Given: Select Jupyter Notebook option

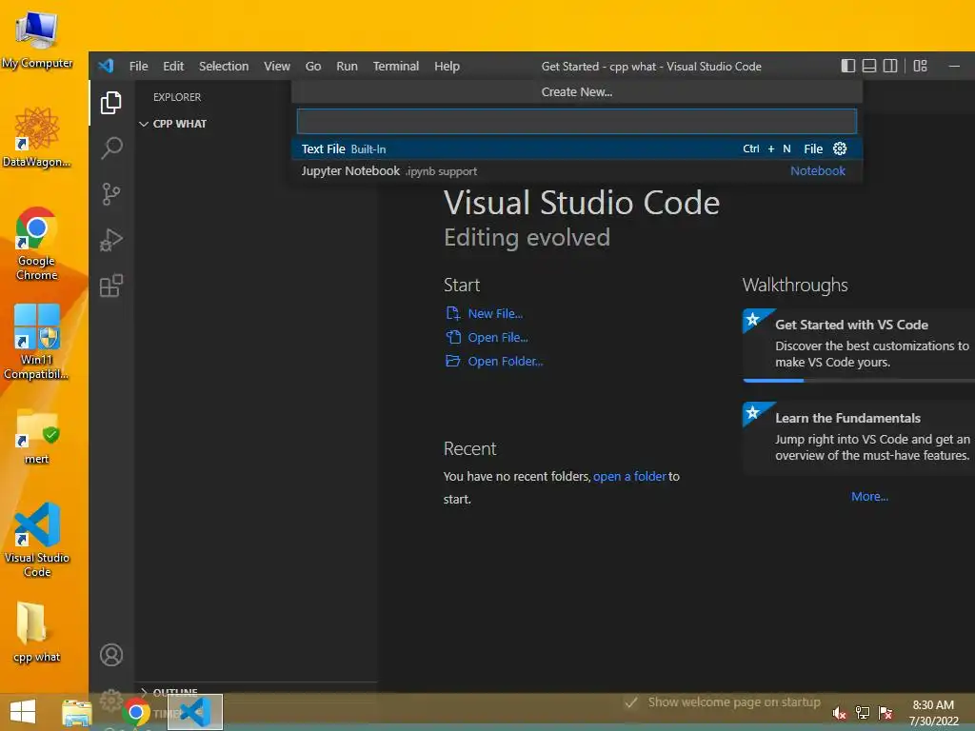Looking at the screenshot, I should click(x=576, y=171).
